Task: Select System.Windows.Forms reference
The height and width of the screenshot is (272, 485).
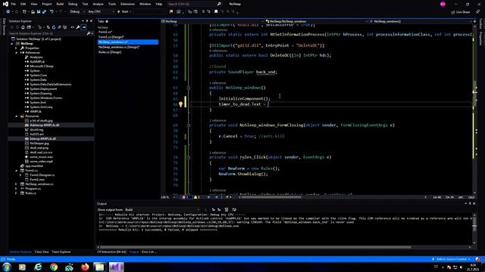Action: [45, 98]
